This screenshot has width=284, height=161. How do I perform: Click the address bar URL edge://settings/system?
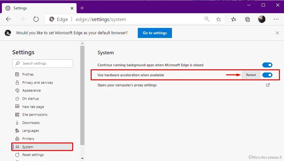[x=101, y=19]
